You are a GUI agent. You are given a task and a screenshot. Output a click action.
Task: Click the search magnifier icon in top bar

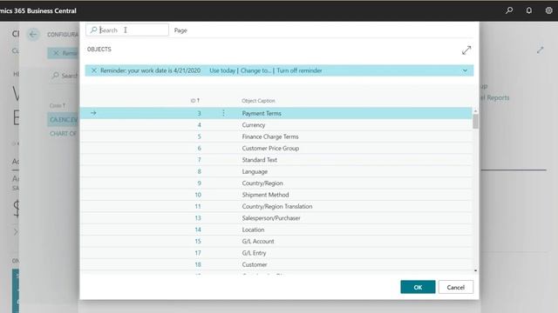click(x=509, y=10)
